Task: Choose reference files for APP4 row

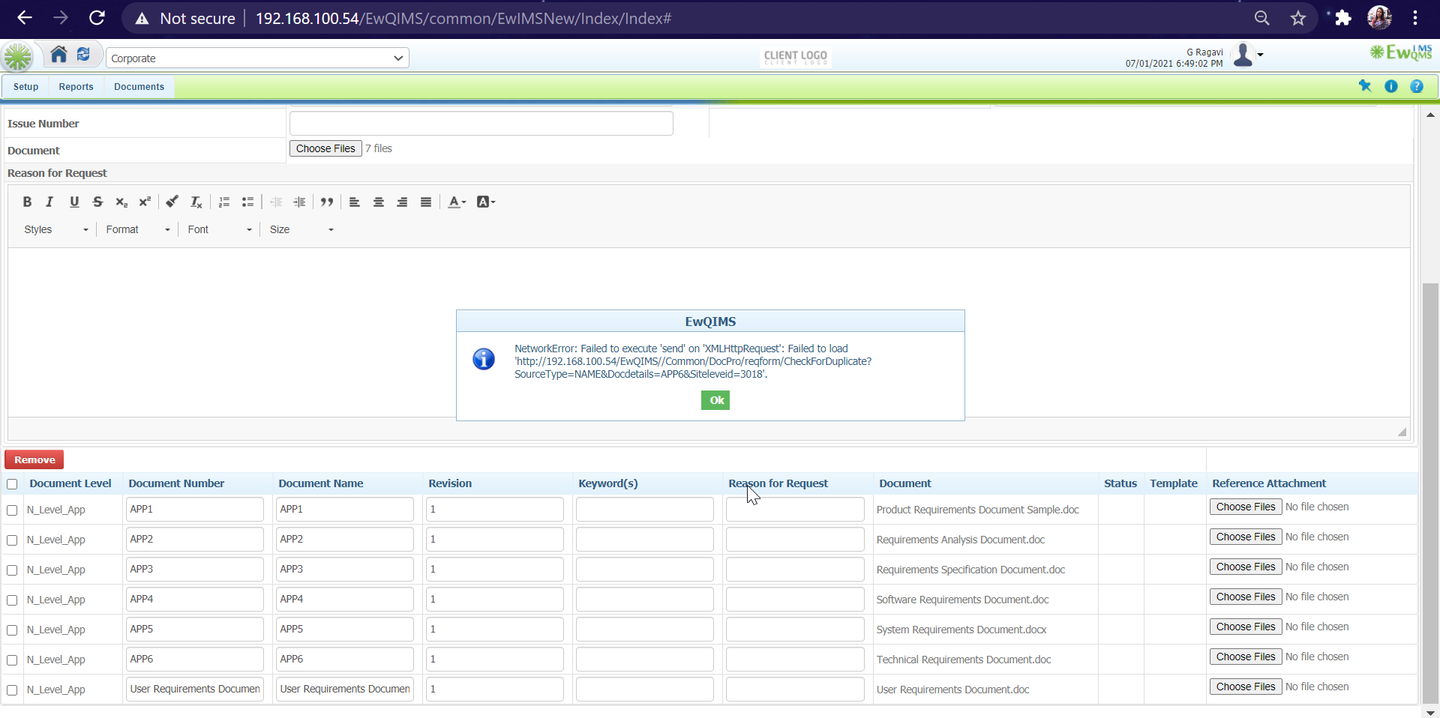Action: point(1246,597)
